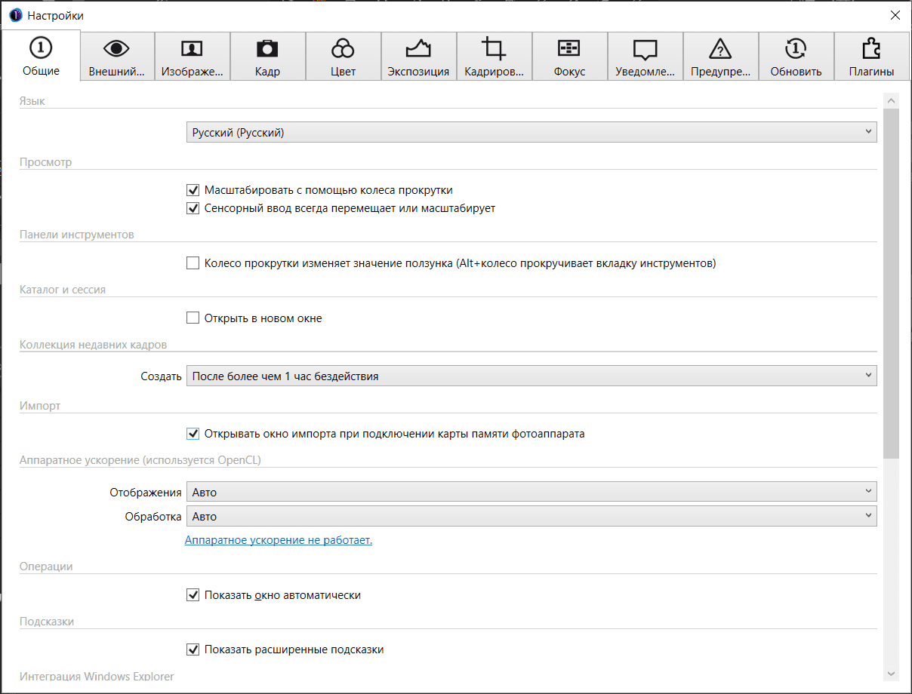
Task: Enable 'Открыть в новом окне' checkbox
Action: pos(193,318)
